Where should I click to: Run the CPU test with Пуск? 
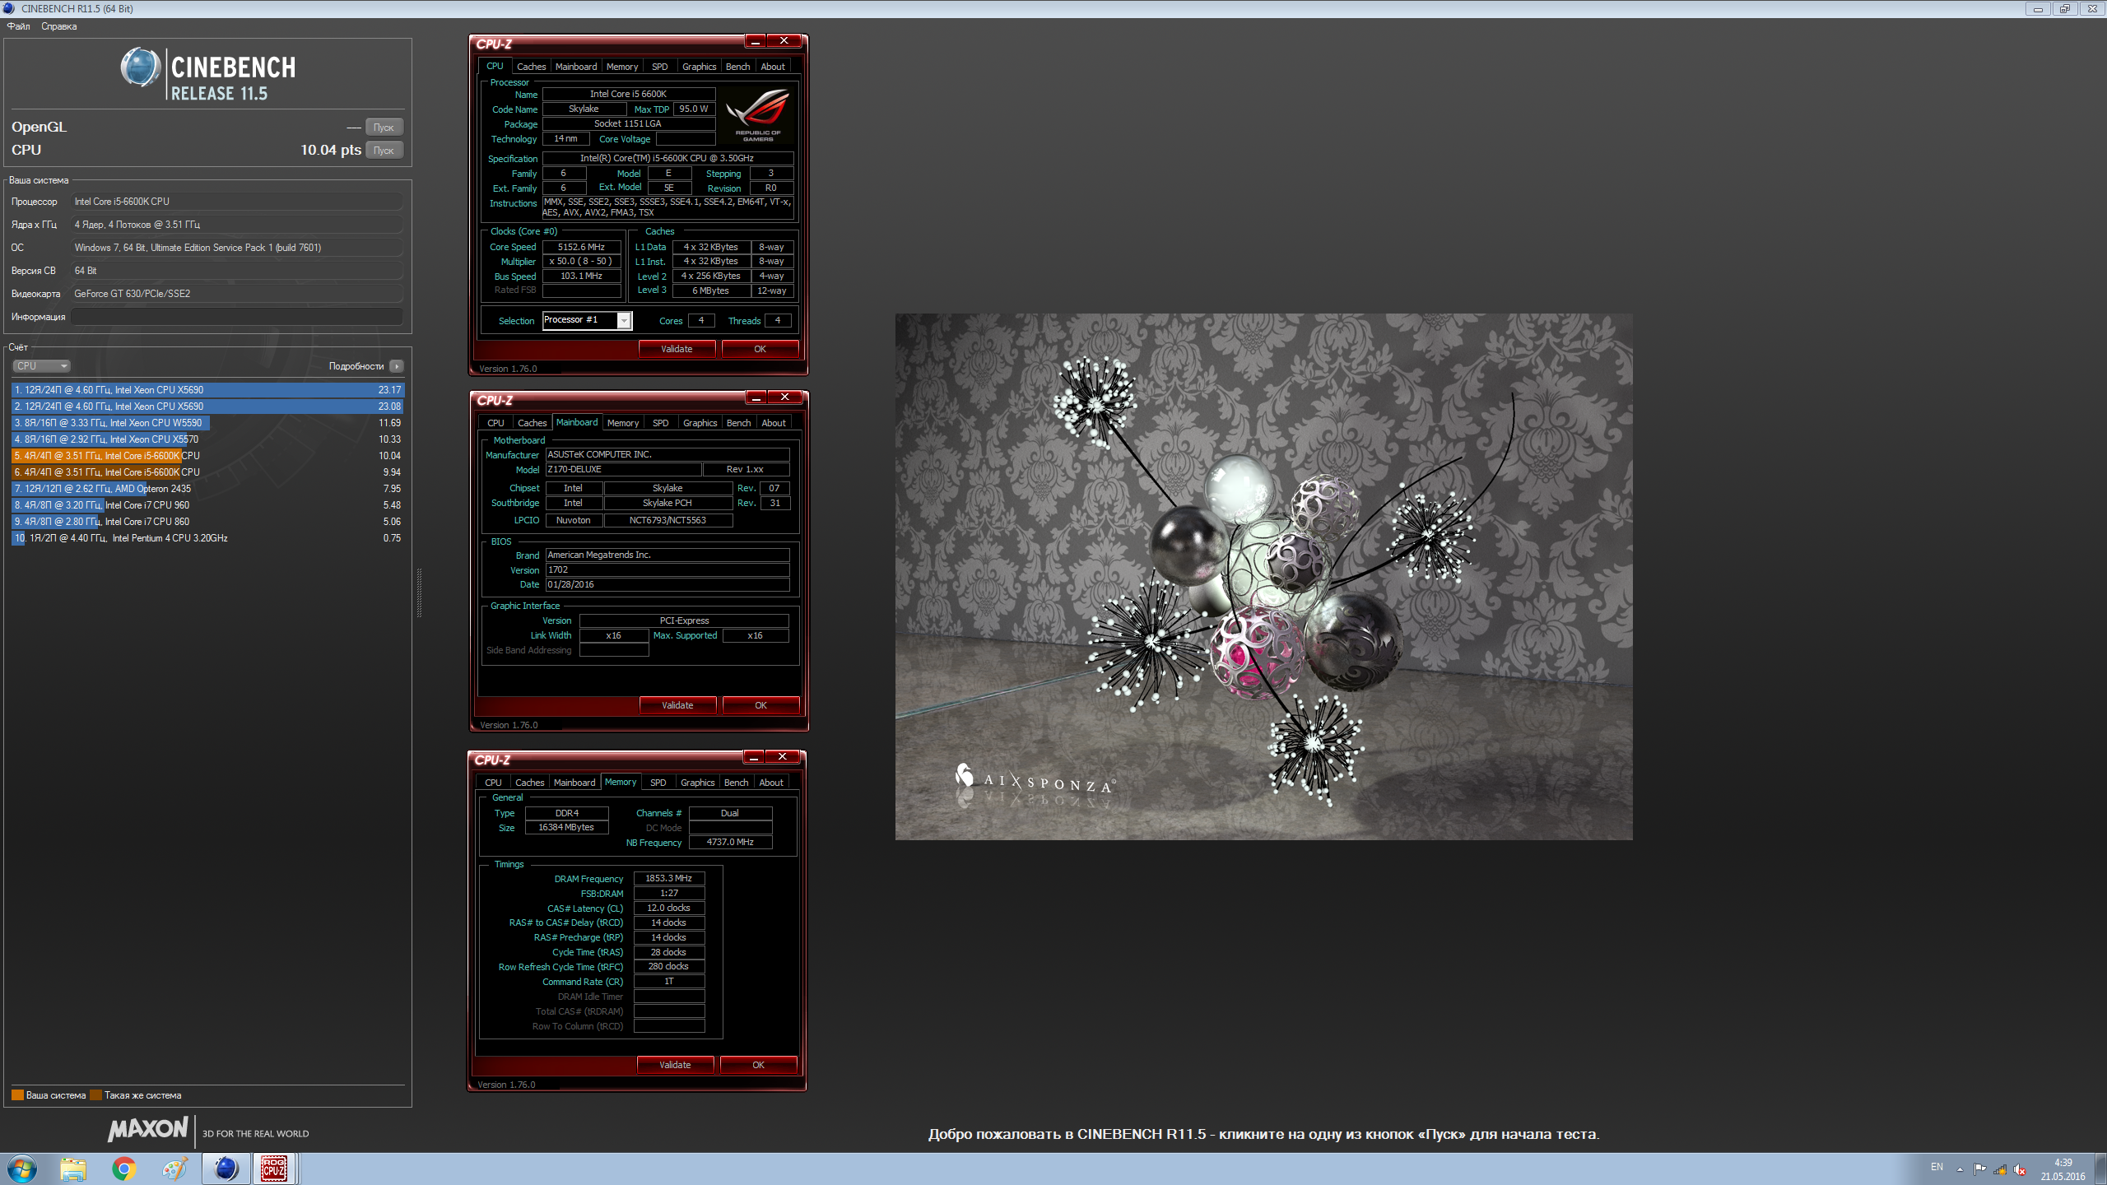pos(384,150)
